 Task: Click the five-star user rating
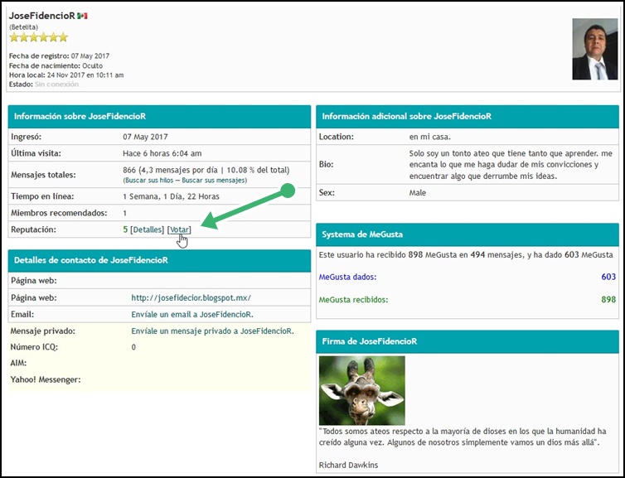pos(38,37)
